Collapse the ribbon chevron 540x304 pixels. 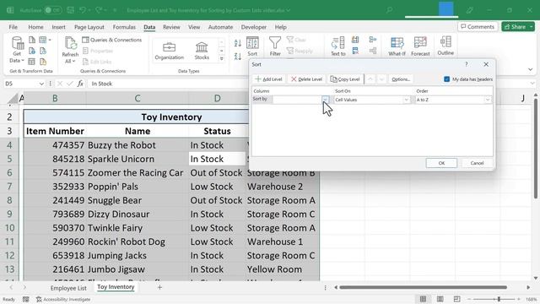(530, 69)
